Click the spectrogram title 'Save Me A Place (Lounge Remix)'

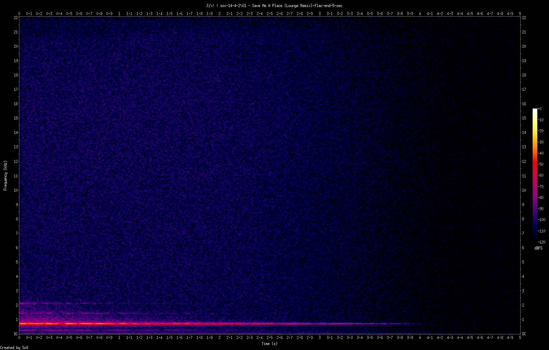(x=282, y=6)
